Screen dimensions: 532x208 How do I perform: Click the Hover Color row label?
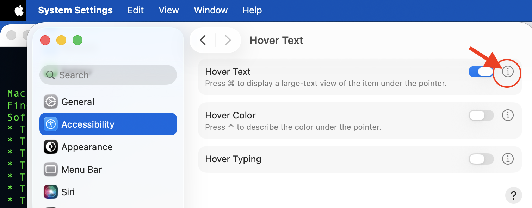tap(230, 115)
